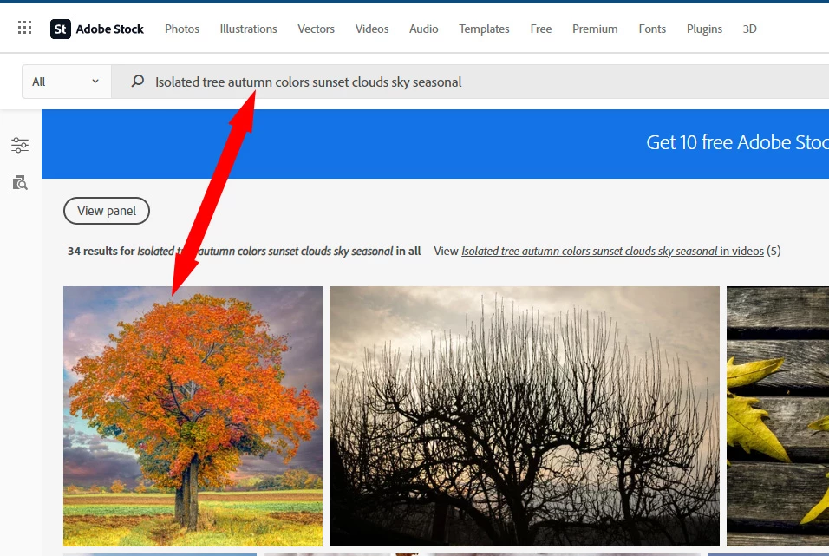The height and width of the screenshot is (556, 829).
Task: Open the Adobe apps grid launcher
Action: click(x=25, y=28)
